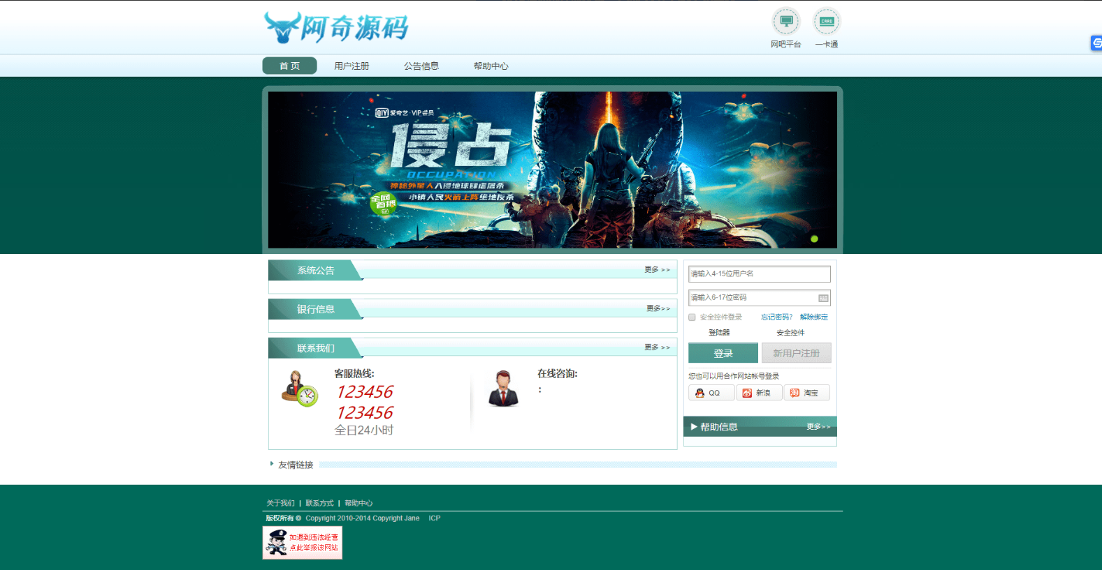Viewport: 1102px width, 570px height.
Task: Click the ICP footer link
Action: pyautogui.click(x=435, y=518)
